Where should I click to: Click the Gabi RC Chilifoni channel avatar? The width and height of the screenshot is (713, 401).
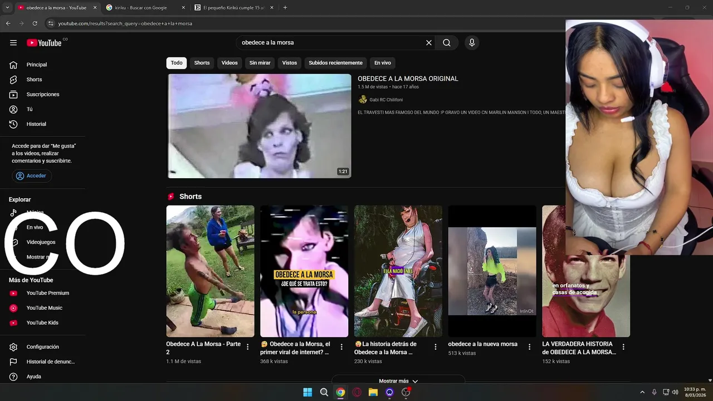pos(363,100)
